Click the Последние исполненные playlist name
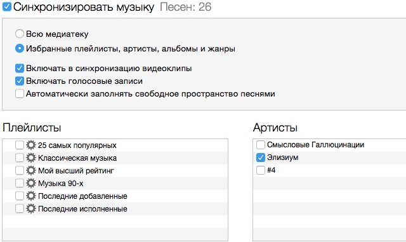This screenshot has height=242, width=406. click(82, 209)
